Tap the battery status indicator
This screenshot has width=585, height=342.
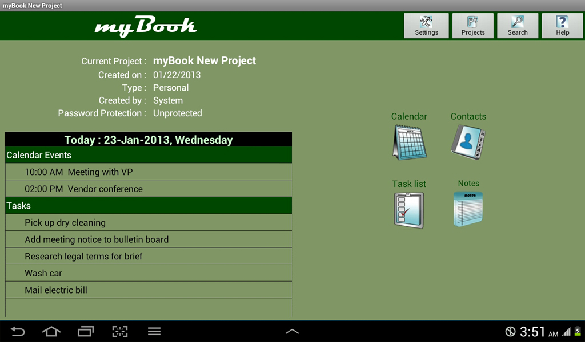click(579, 331)
